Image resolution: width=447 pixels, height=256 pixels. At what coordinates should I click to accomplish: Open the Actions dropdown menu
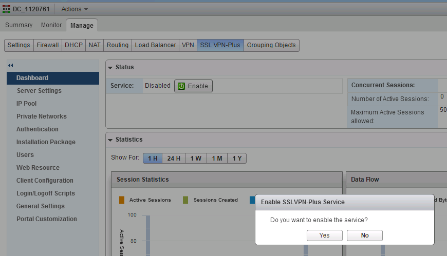(74, 9)
